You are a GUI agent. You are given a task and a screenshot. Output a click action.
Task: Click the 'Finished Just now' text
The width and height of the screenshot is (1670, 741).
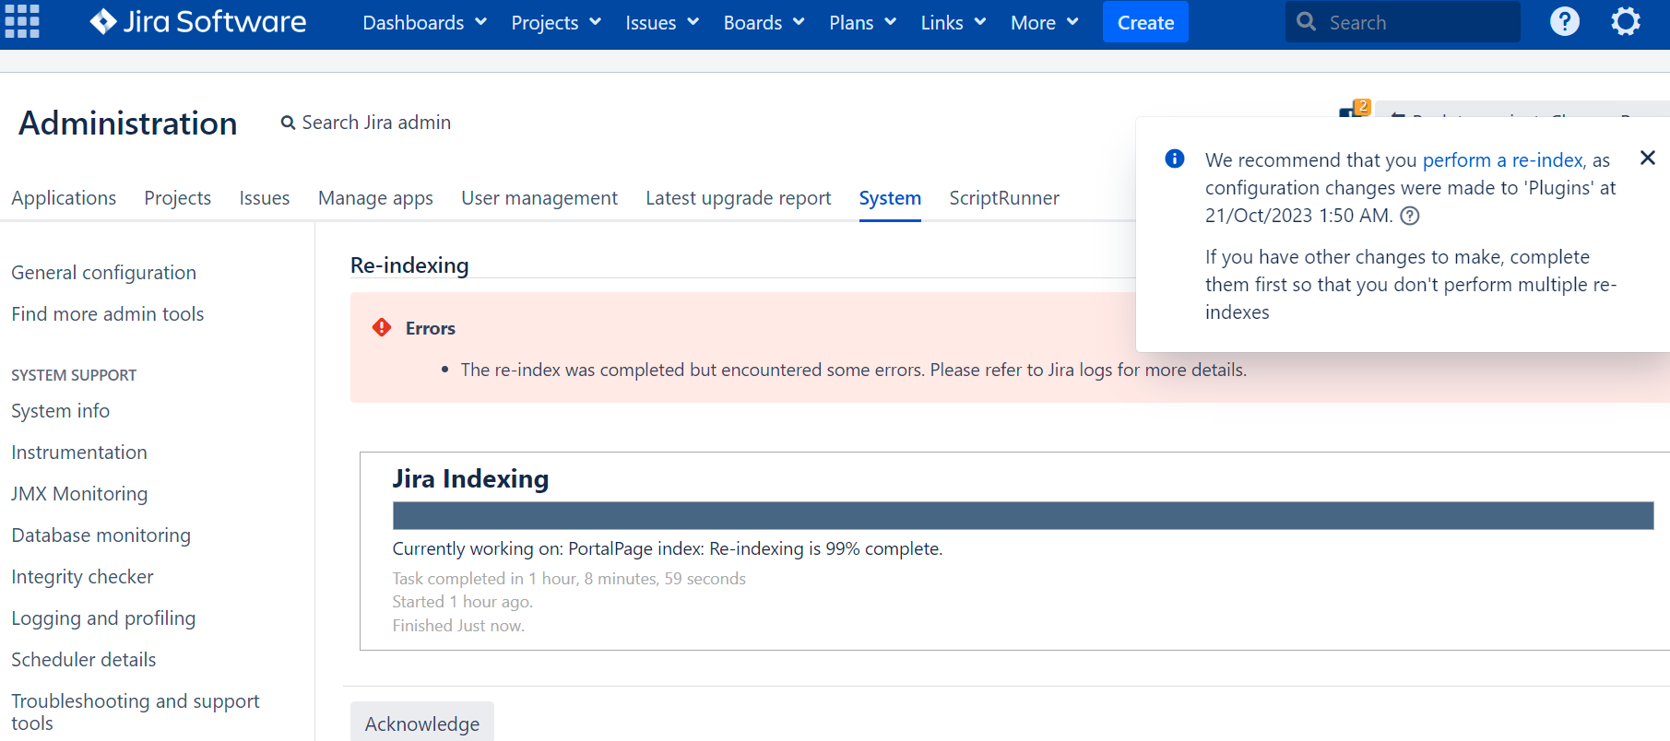click(x=458, y=626)
